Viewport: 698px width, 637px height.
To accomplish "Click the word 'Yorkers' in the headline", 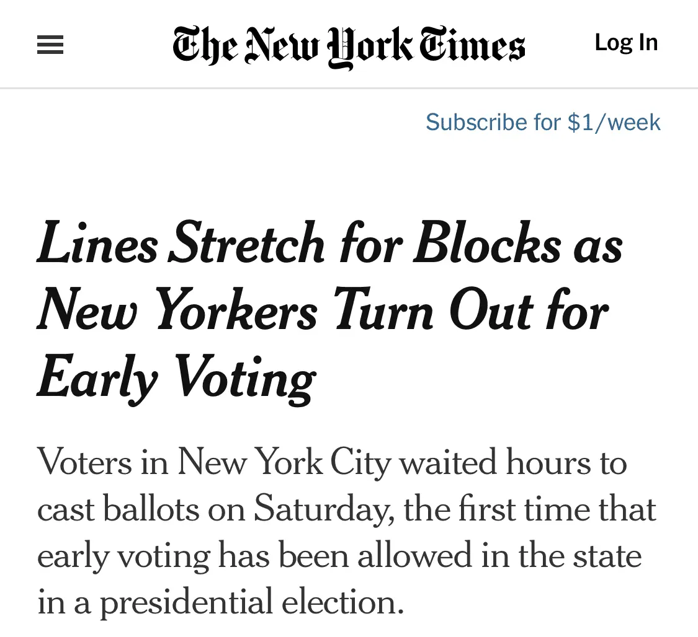I will tap(236, 311).
